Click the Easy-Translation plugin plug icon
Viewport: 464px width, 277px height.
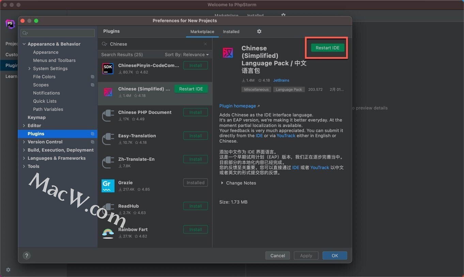108,139
